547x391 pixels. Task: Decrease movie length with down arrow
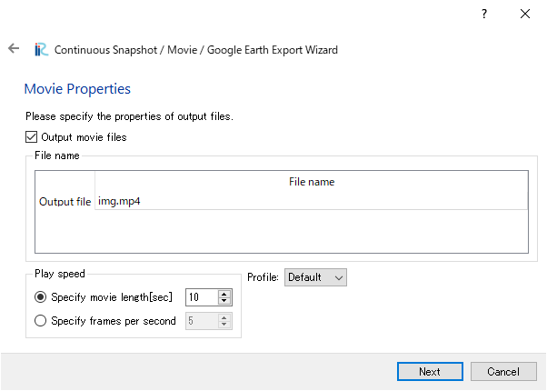[224, 301]
